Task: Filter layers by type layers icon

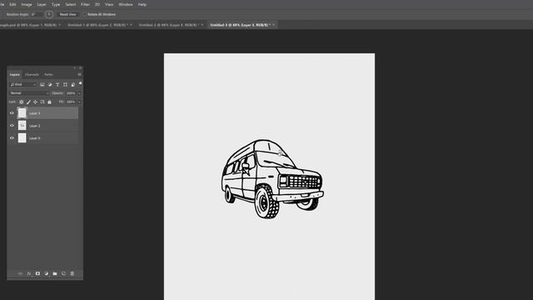Action: (57, 84)
